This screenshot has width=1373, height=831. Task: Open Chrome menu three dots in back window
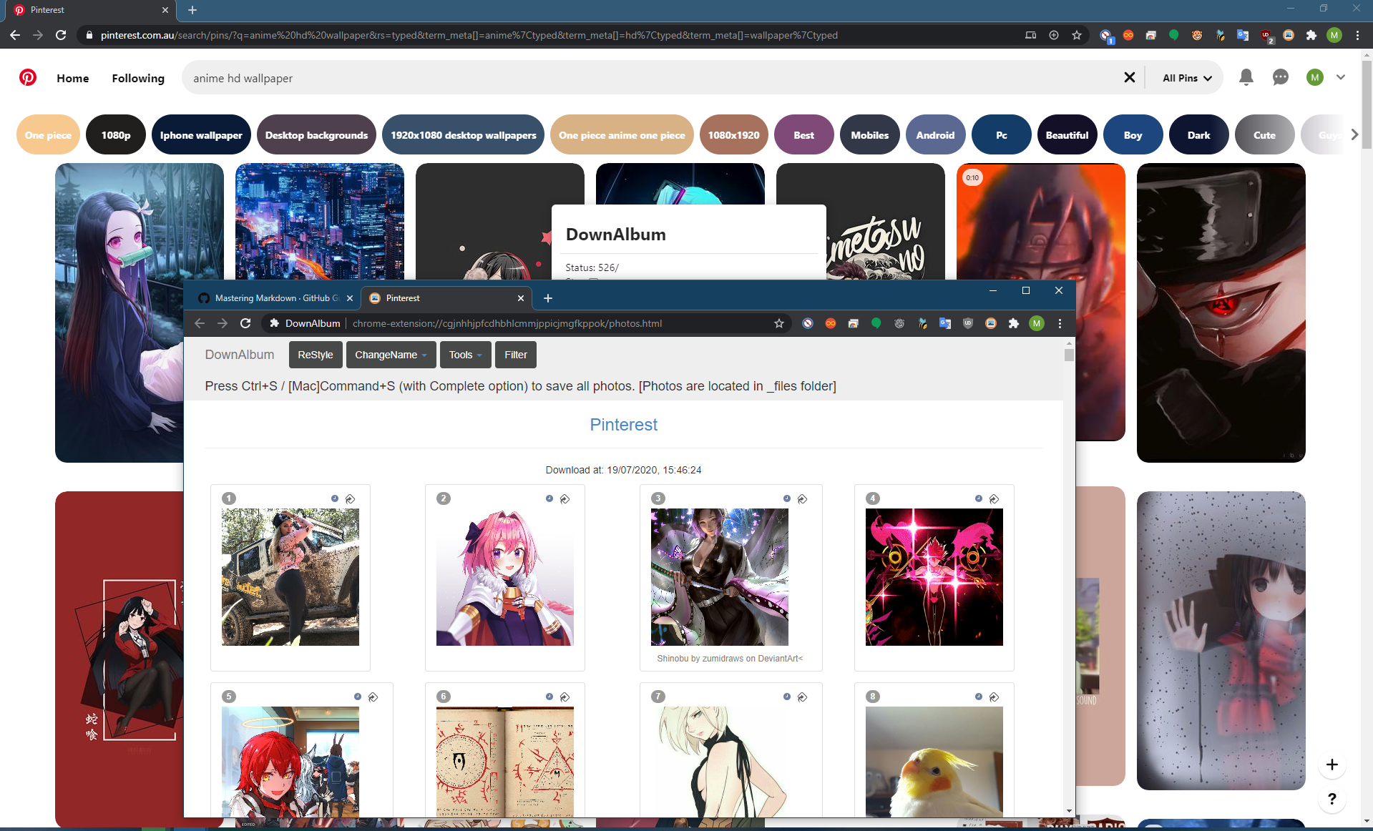[1357, 35]
